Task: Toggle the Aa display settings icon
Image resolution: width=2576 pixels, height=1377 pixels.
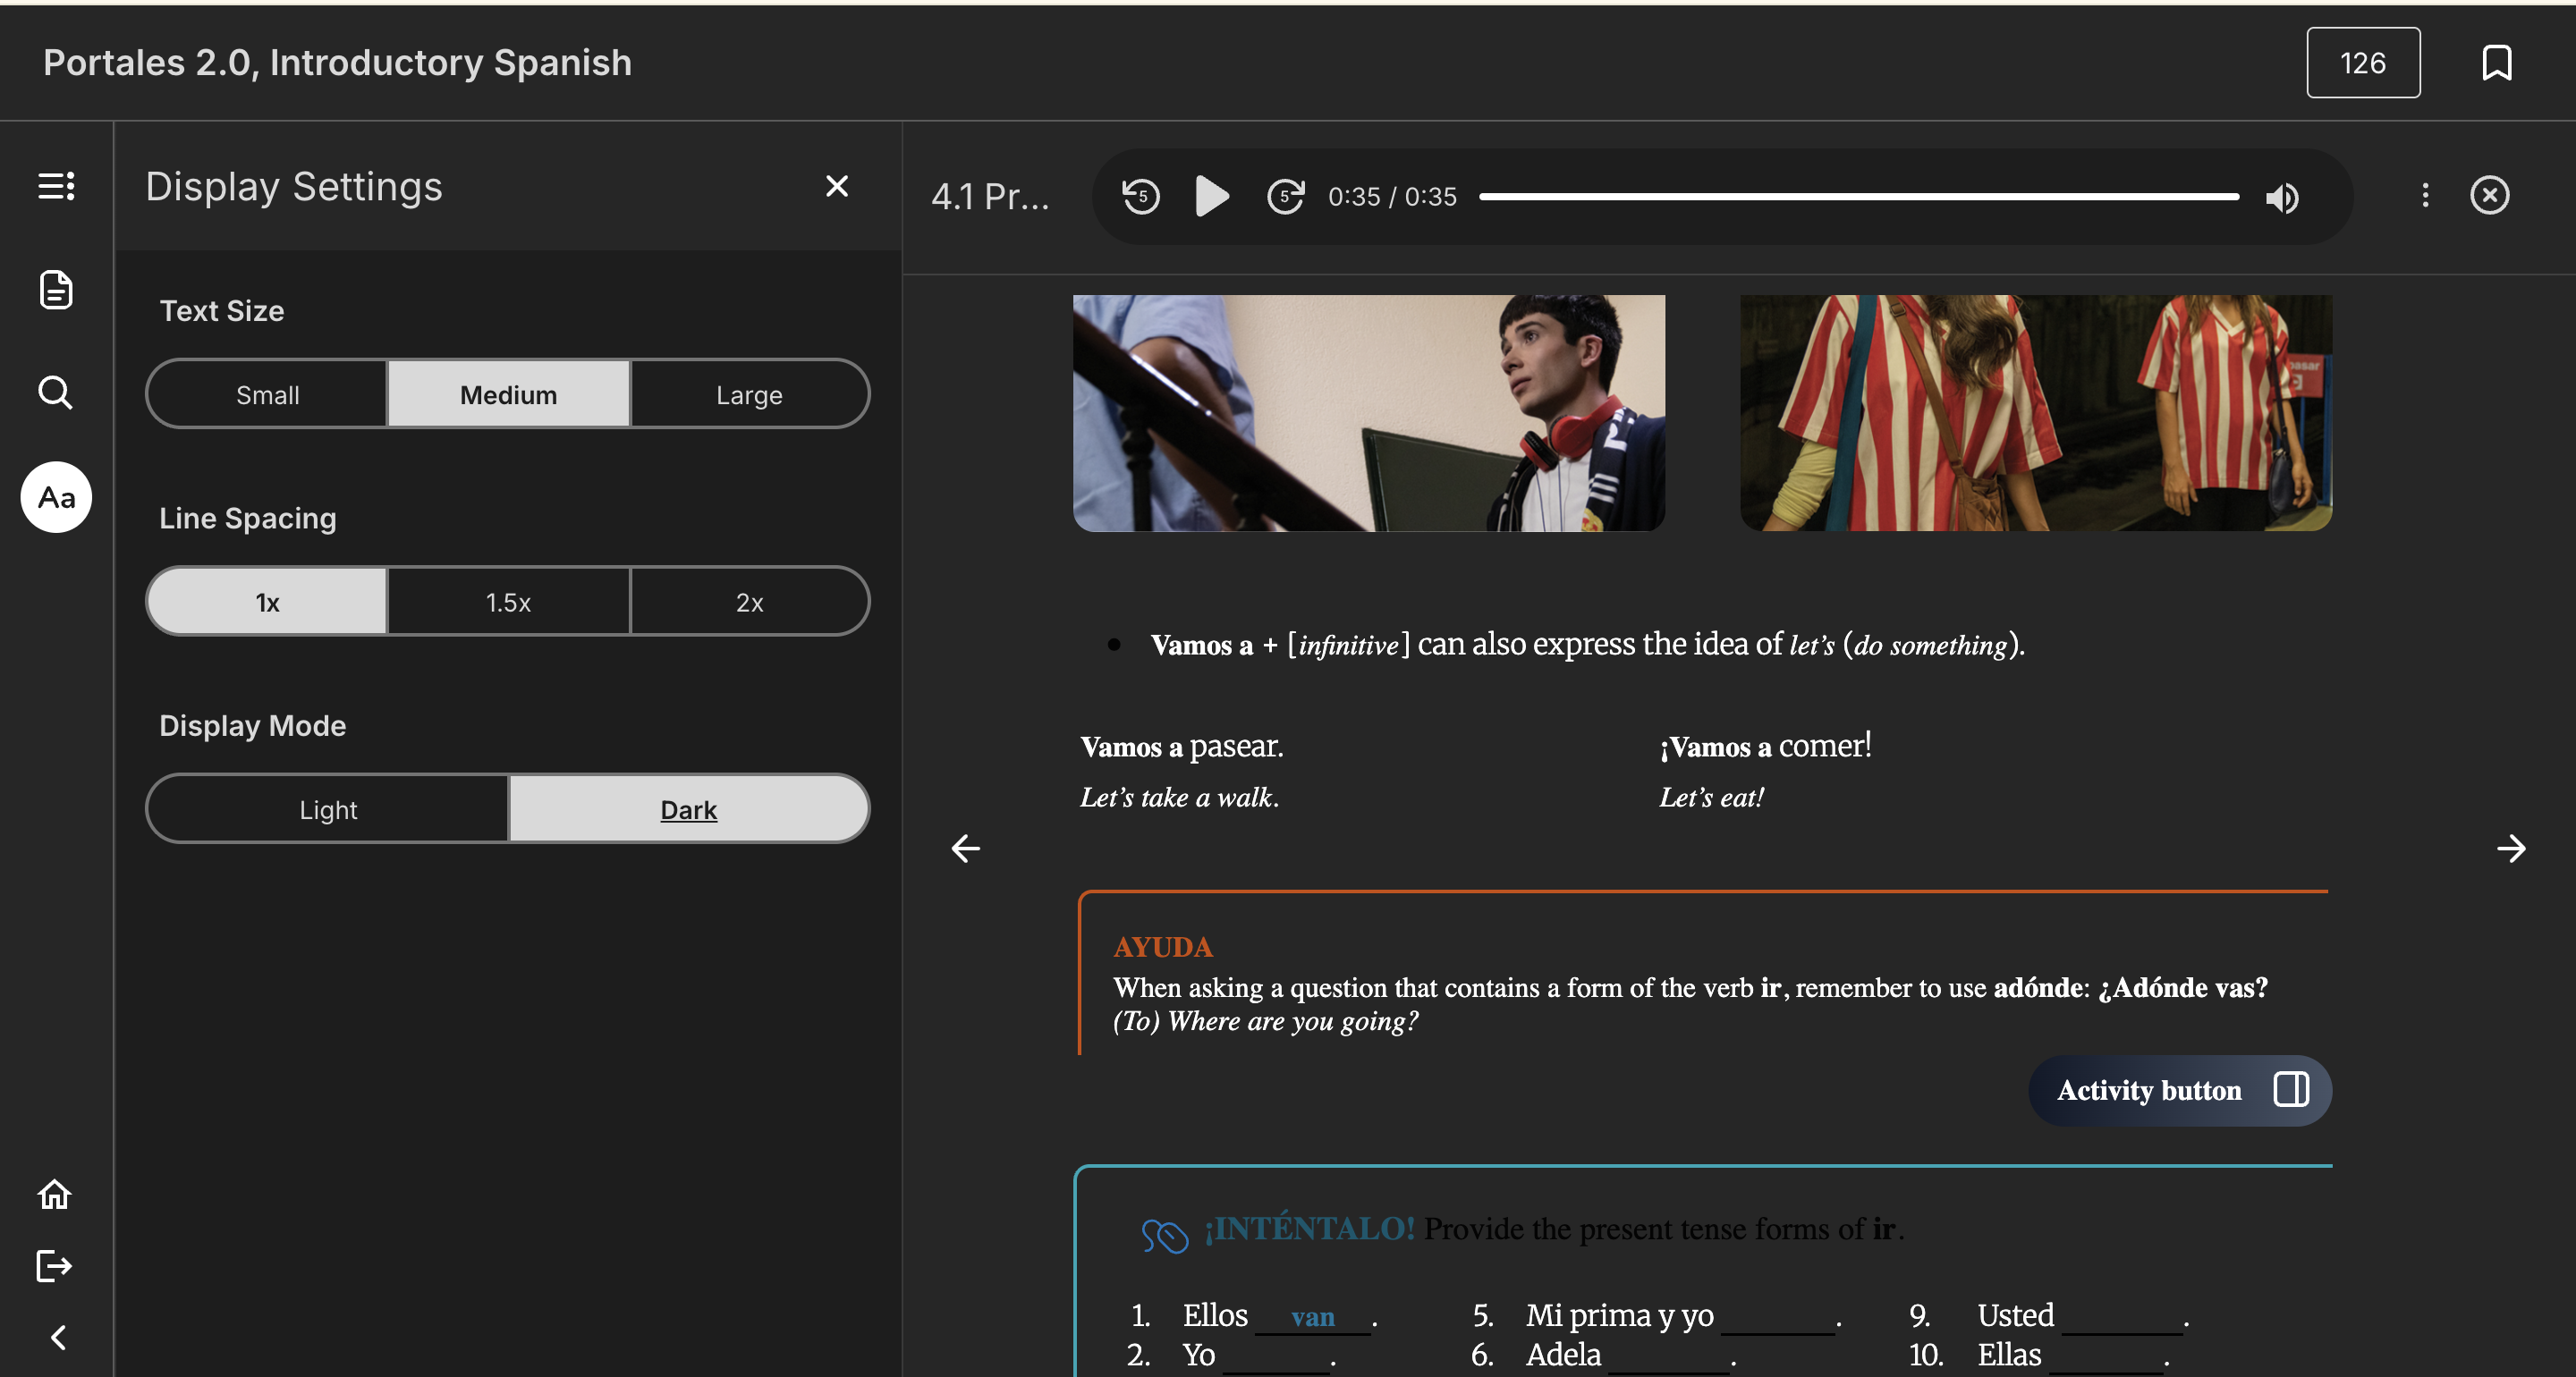Action: pos(56,497)
